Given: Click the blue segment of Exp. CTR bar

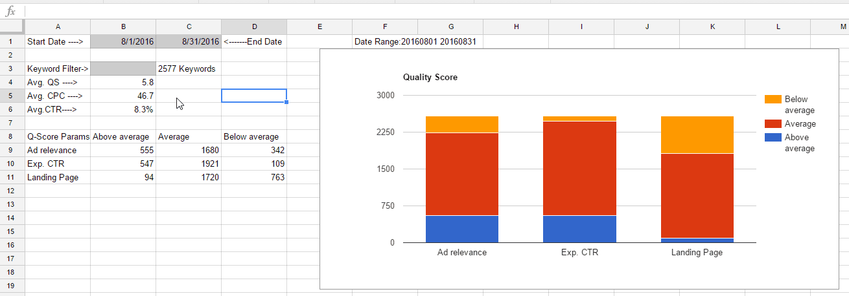Looking at the screenshot, I should pos(579,229).
